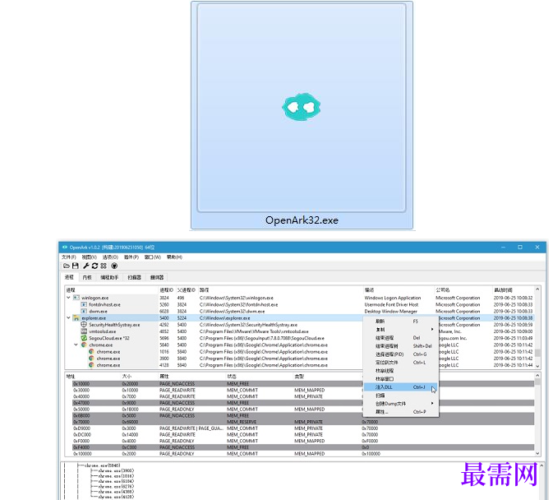Select chrome.exe(5840) line in log tree
Image resolution: width=553 pixels, height=500 pixels.
pos(102,465)
